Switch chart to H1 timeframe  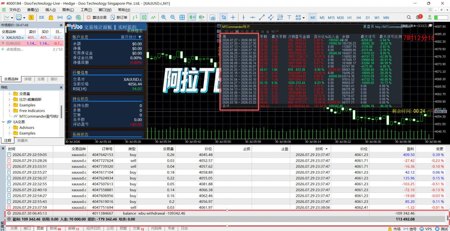tap(349, 18)
